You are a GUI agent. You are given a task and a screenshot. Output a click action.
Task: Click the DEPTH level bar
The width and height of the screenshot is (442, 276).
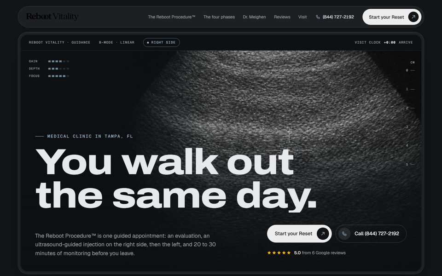coord(58,69)
